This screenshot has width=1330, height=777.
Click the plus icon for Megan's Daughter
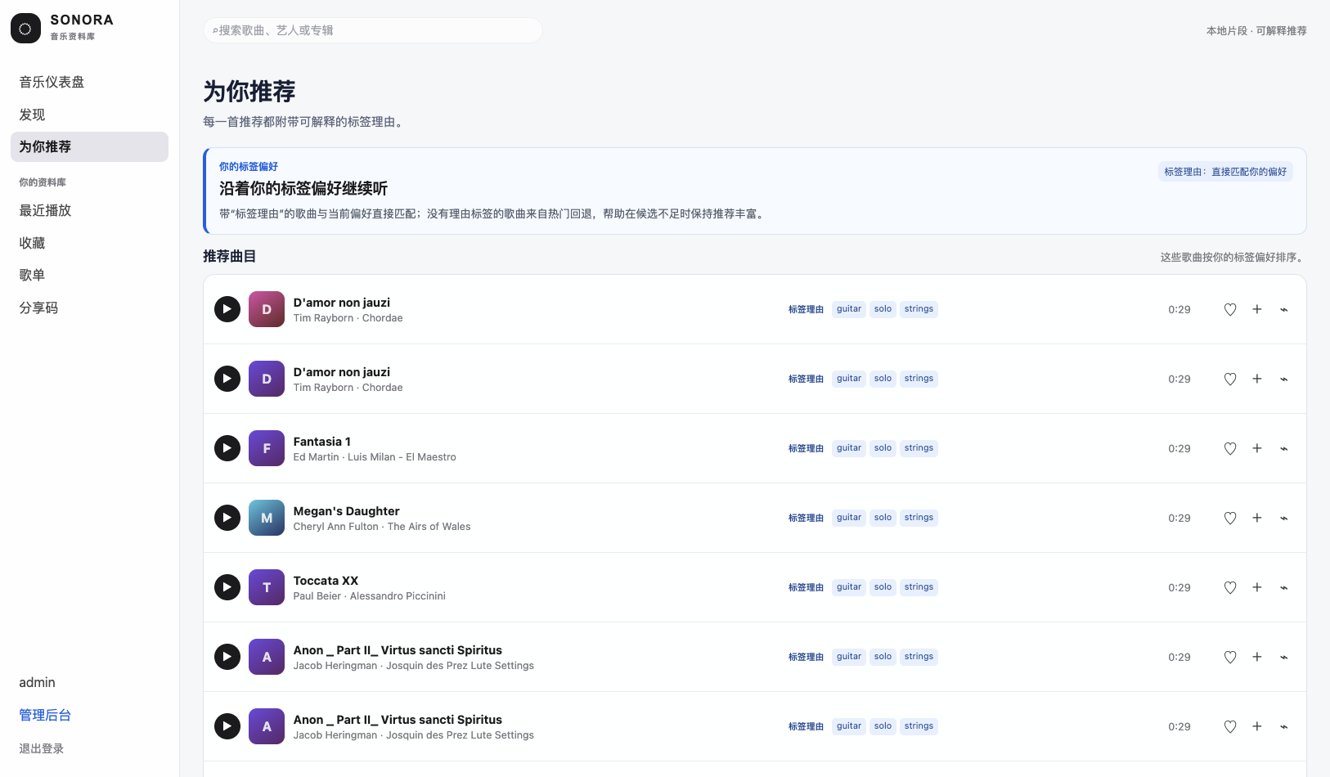pyautogui.click(x=1257, y=518)
